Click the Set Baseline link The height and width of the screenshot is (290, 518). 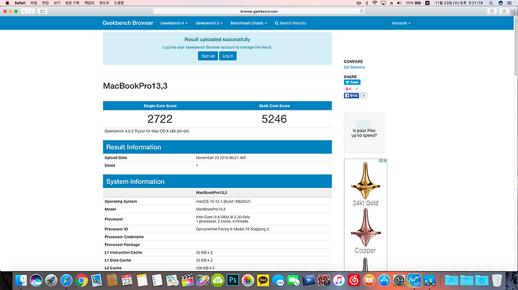[354, 67]
